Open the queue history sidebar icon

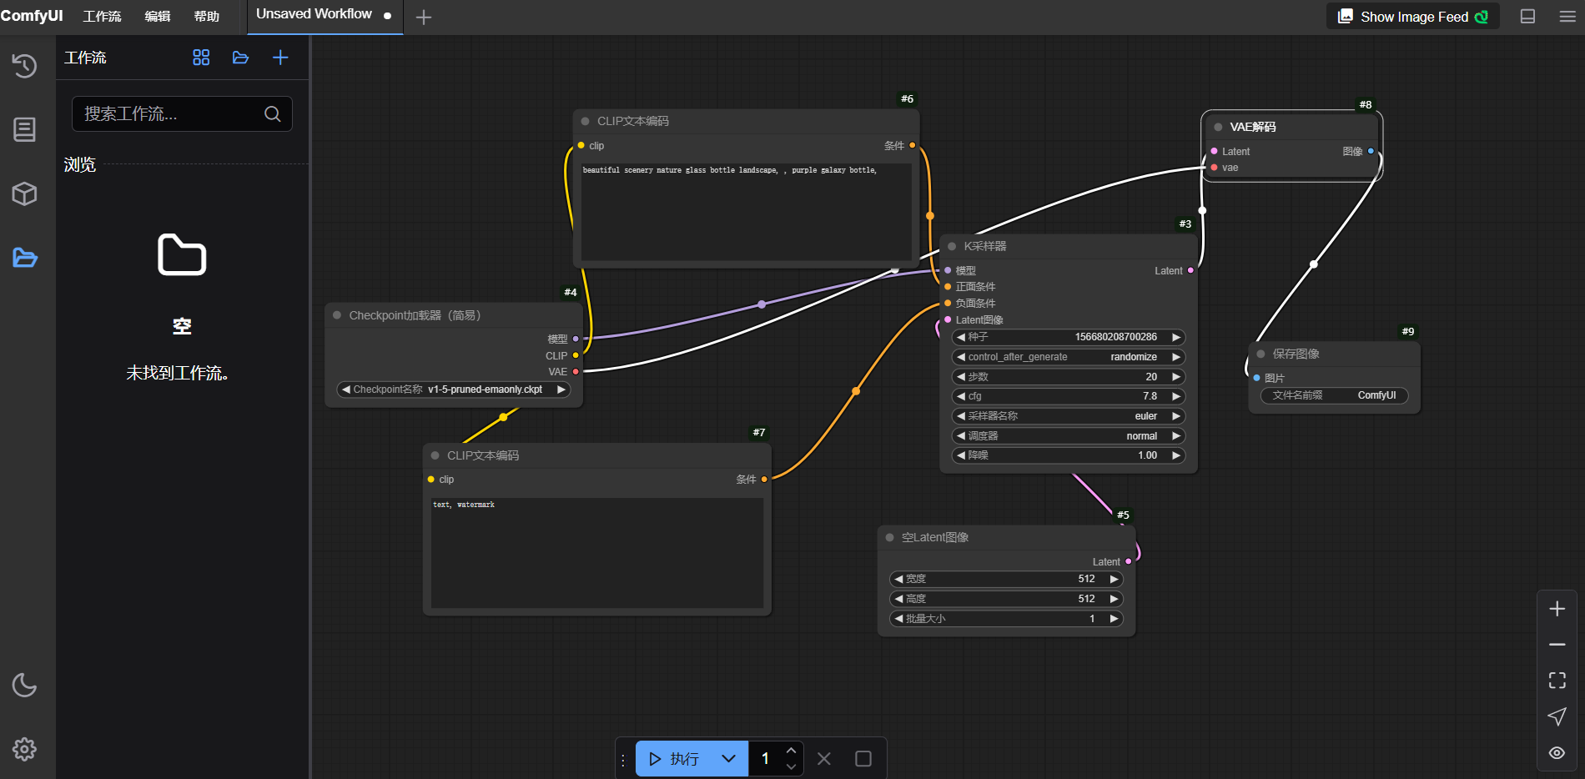(x=24, y=65)
